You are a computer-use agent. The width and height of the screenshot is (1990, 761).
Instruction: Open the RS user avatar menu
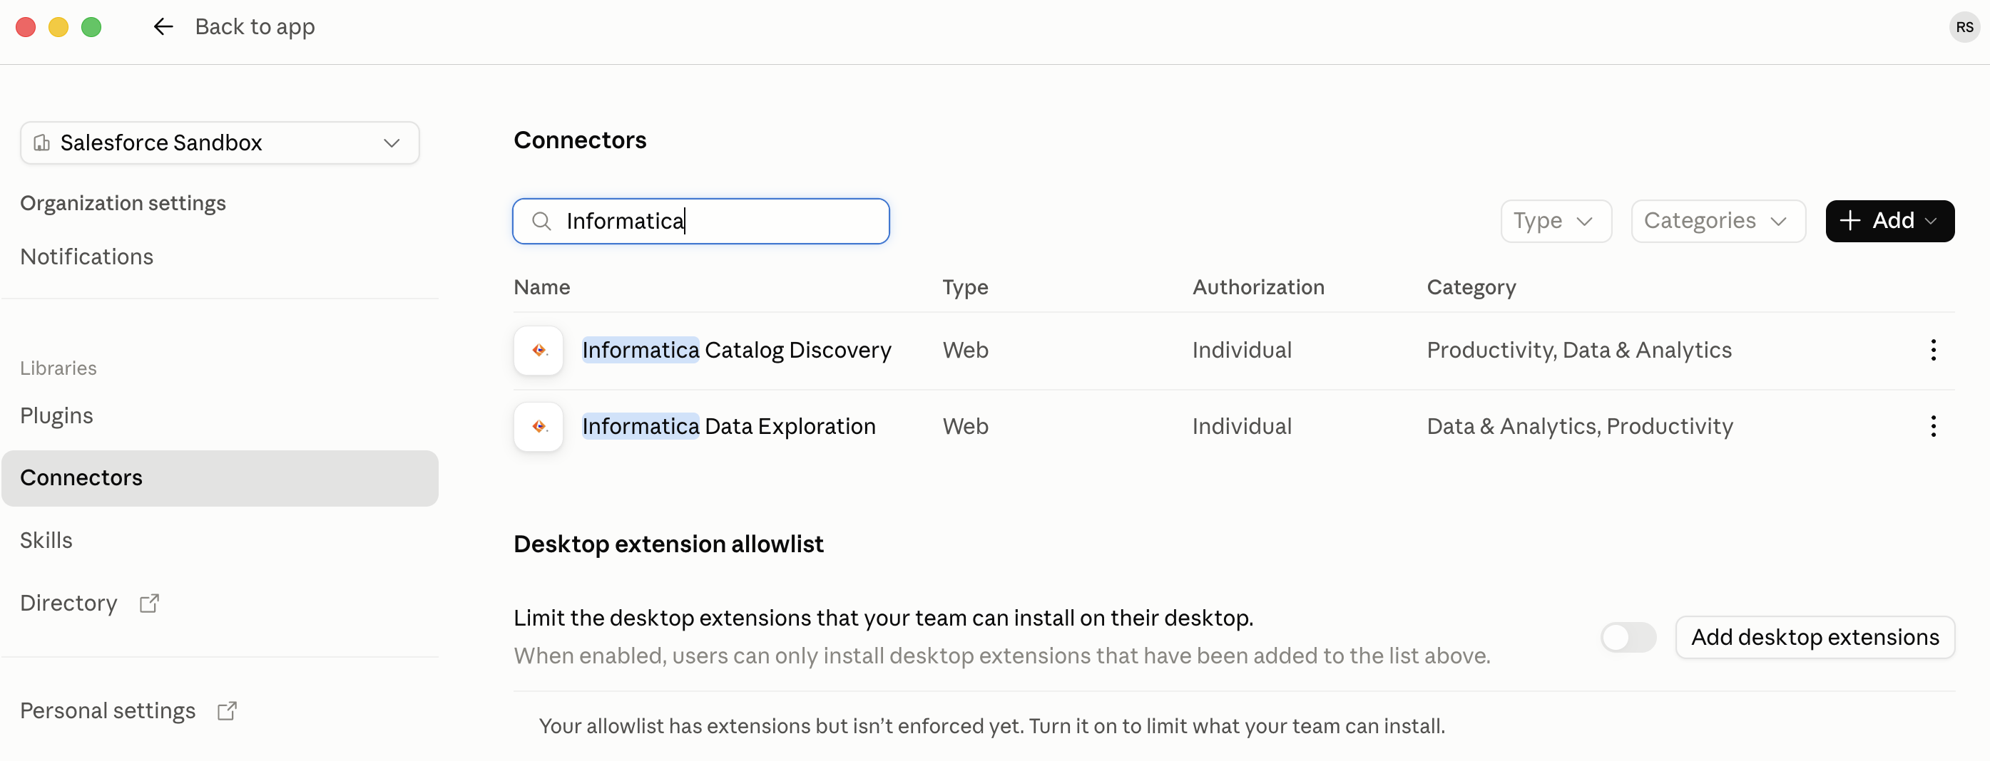coord(1964,27)
